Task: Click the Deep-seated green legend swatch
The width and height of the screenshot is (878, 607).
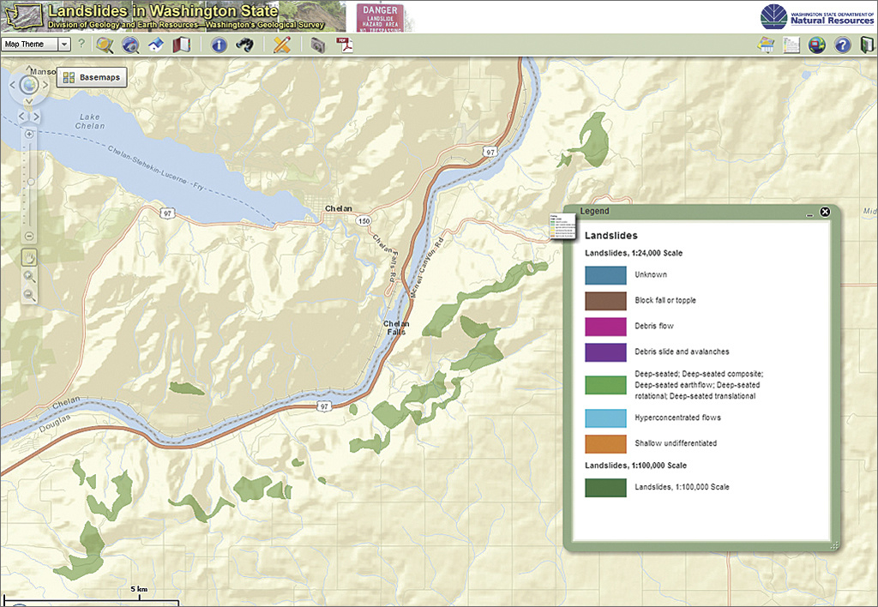Action: click(x=605, y=385)
